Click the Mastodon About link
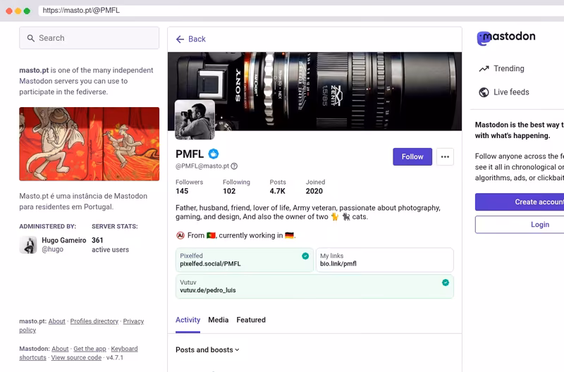The height and width of the screenshot is (372, 564). [60, 349]
